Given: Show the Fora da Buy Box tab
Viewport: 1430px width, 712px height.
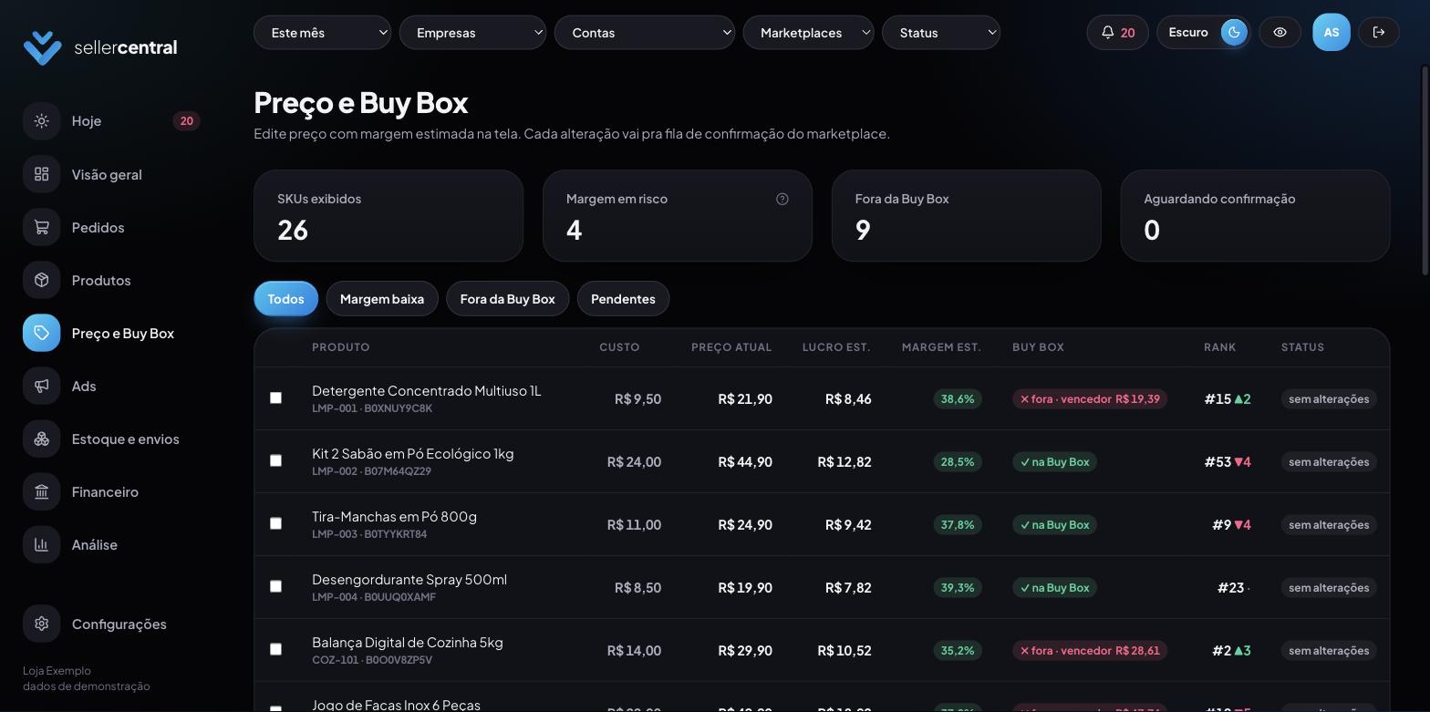Looking at the screenshot, I should (507, 299).
